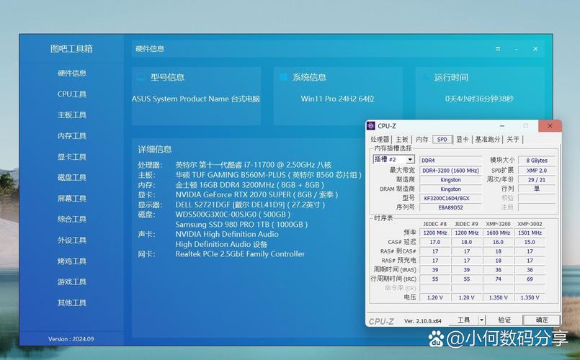Click the 1600 MHz frequency cell
The image size is (580, 360).
point(499,233)
